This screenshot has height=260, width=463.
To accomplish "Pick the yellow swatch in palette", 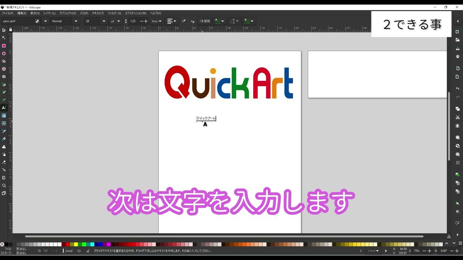I will tap(76, 244).
